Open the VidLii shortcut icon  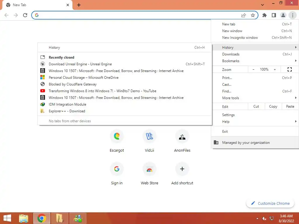pos(149,136)
